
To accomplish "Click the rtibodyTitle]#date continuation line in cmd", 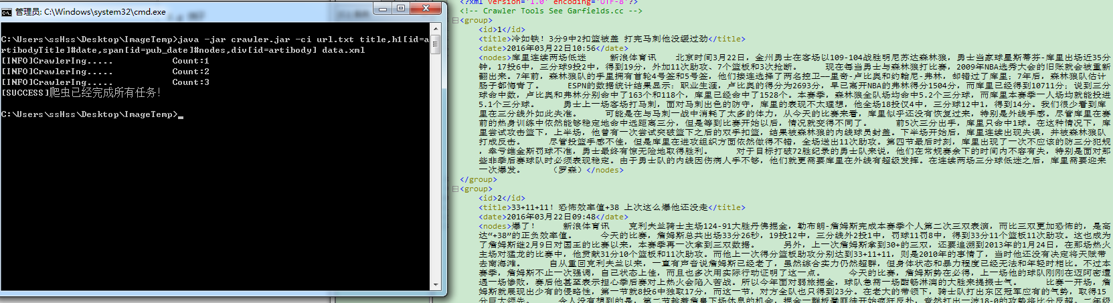I will [183, 50].
